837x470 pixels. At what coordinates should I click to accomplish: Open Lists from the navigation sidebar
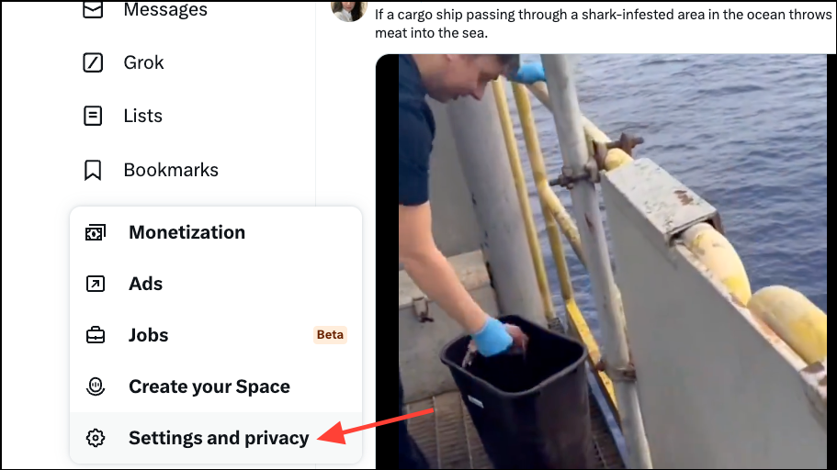(x=143, y=116)
